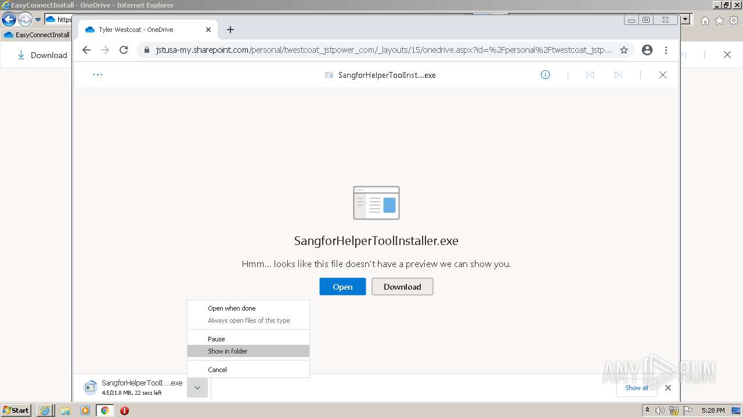The width and height of the screenshot is (743, 418).
Task: Open the Chrome profile avatar menu
Action: [647, 50]
